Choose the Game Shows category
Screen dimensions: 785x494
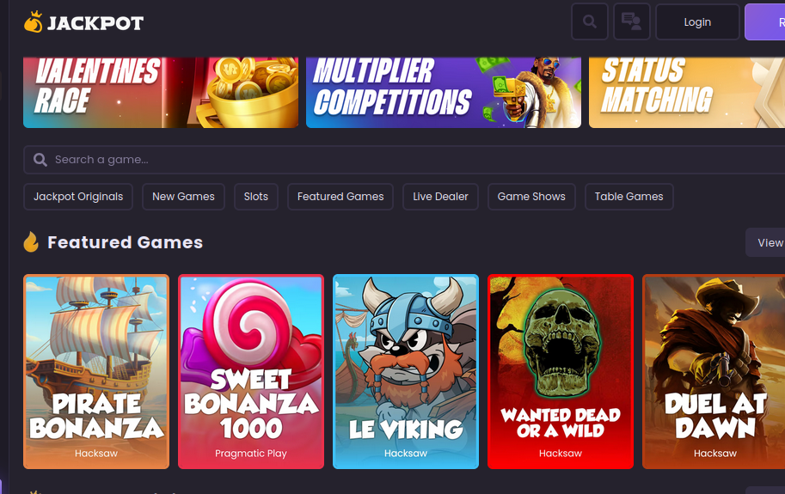click(x=531, y=197)
